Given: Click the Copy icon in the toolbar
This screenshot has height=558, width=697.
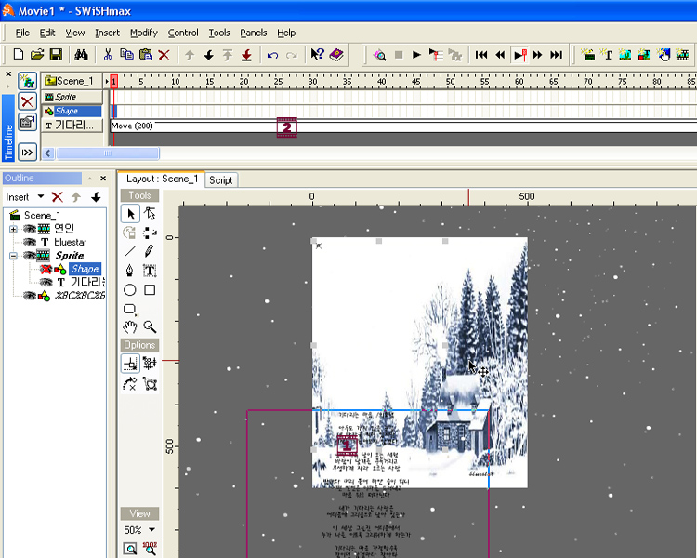Looking at the screenshot, I should pyautogui.click(x=126, y=55).
